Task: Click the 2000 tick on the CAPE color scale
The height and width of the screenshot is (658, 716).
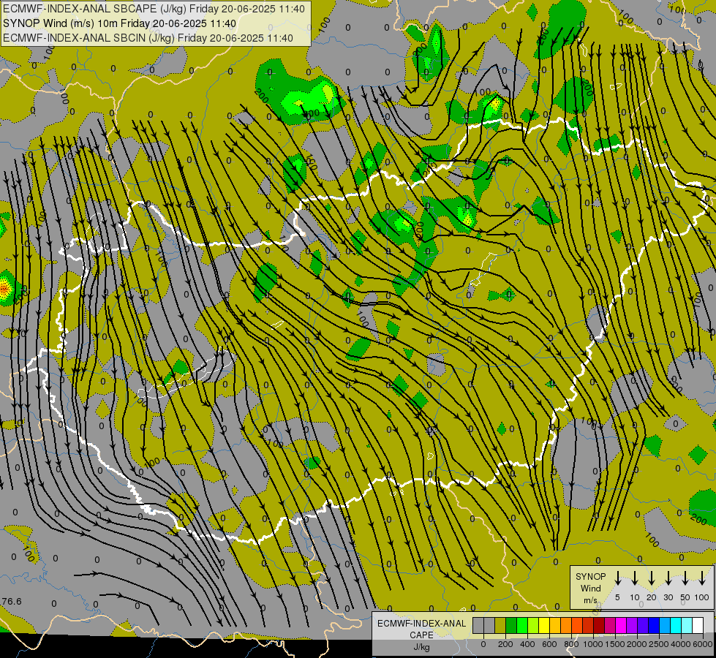Action: click(x=637, y=644)
